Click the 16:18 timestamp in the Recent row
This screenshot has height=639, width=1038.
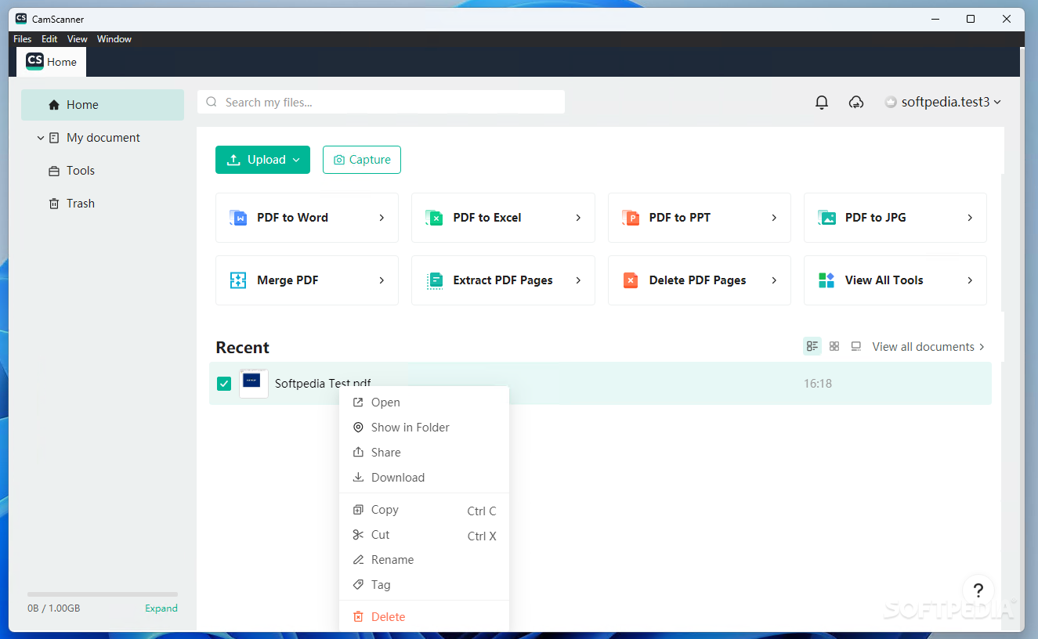click(x=818, y=384)
